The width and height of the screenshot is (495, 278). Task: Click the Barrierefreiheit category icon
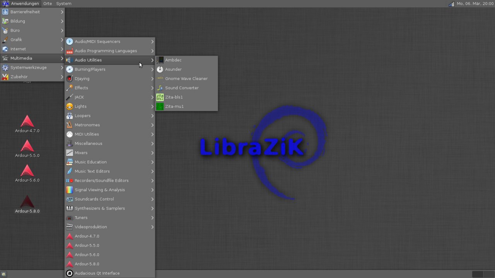point(5,12)
